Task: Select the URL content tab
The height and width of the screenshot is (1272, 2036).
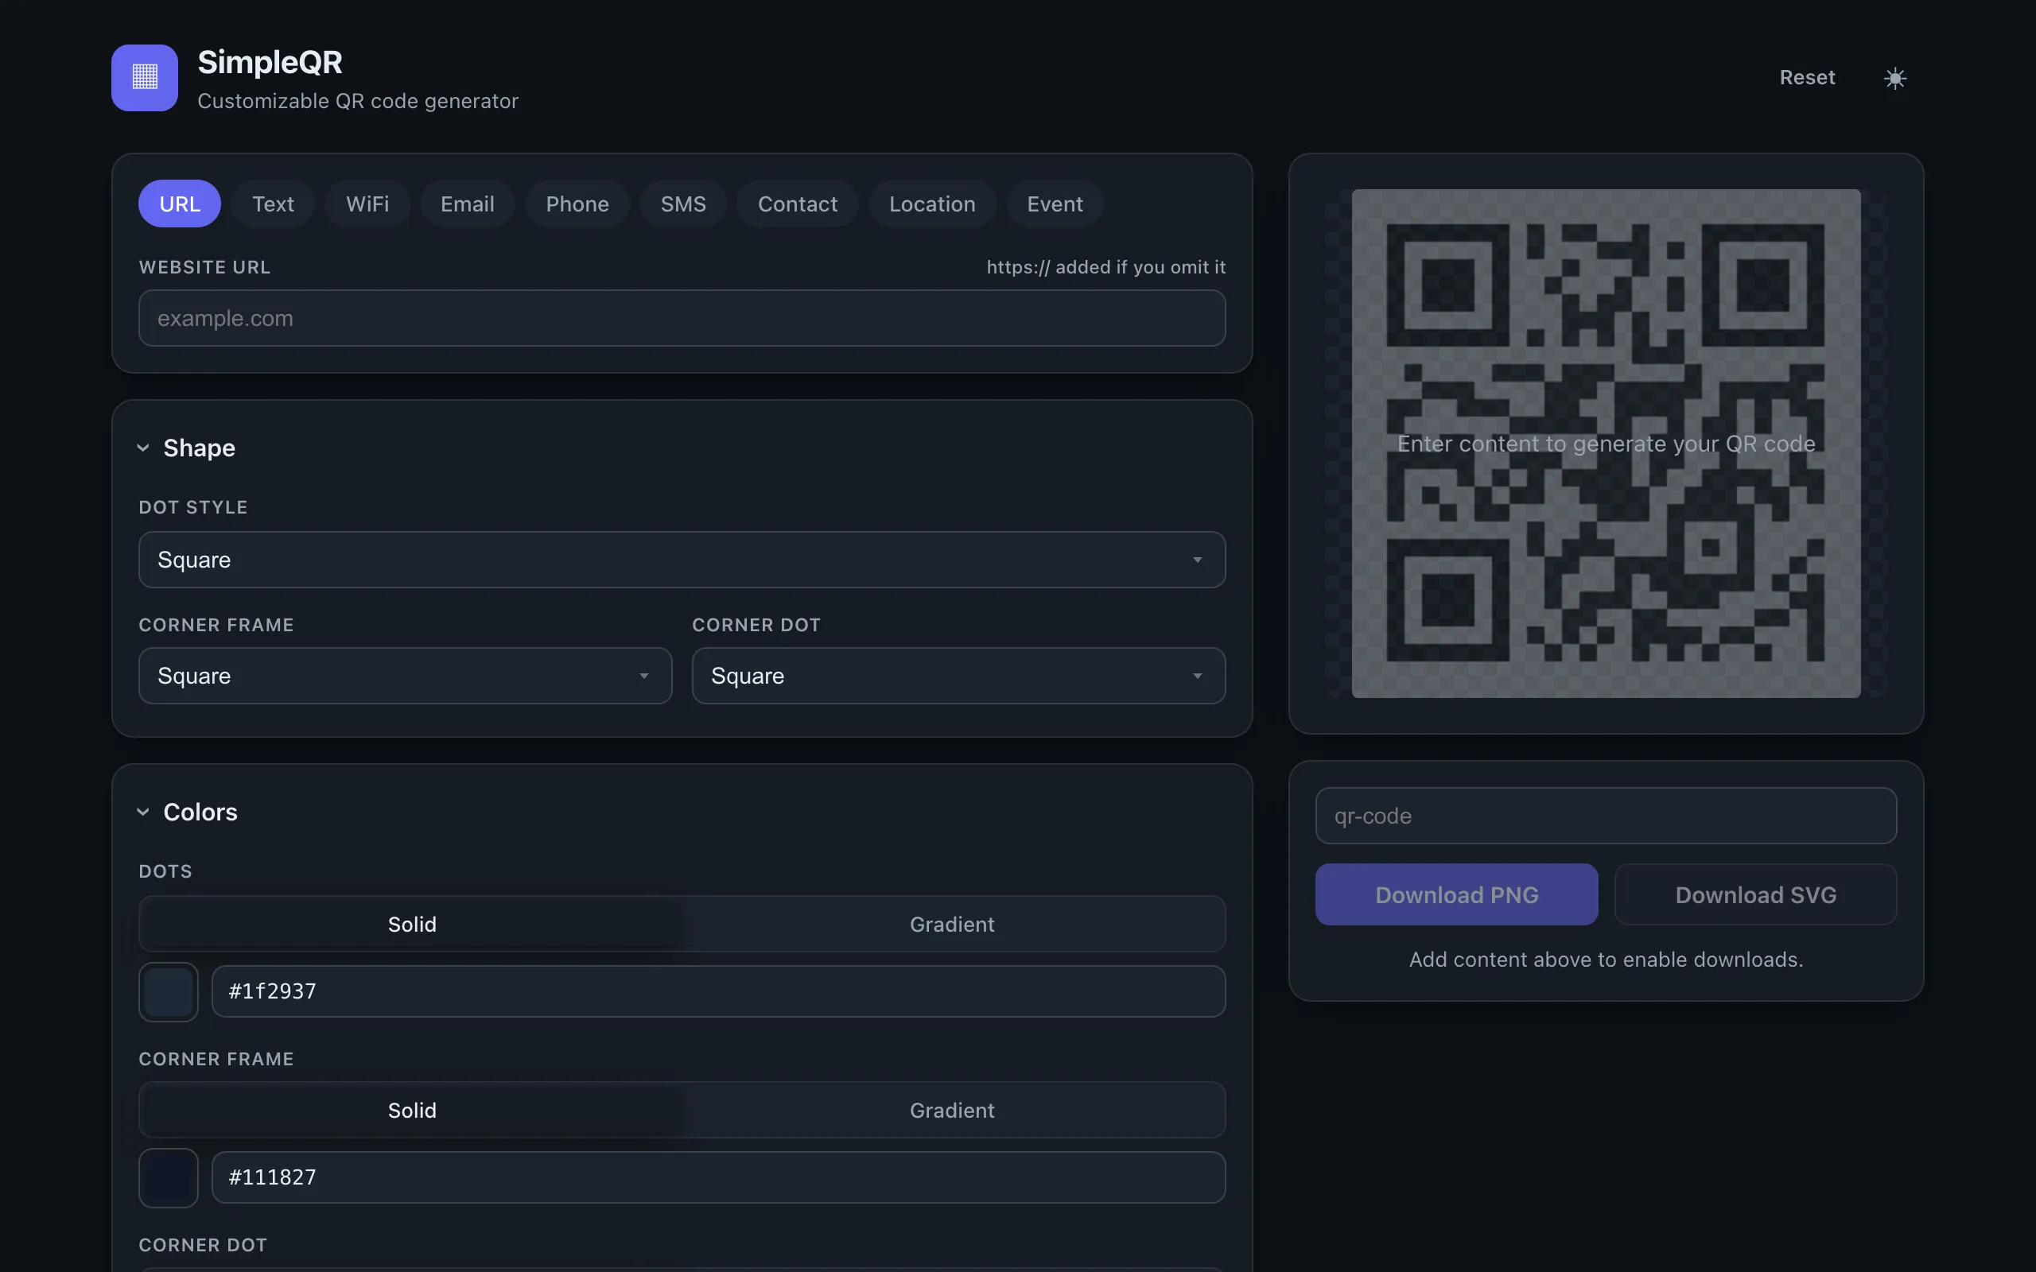Action: click(180, 204)
